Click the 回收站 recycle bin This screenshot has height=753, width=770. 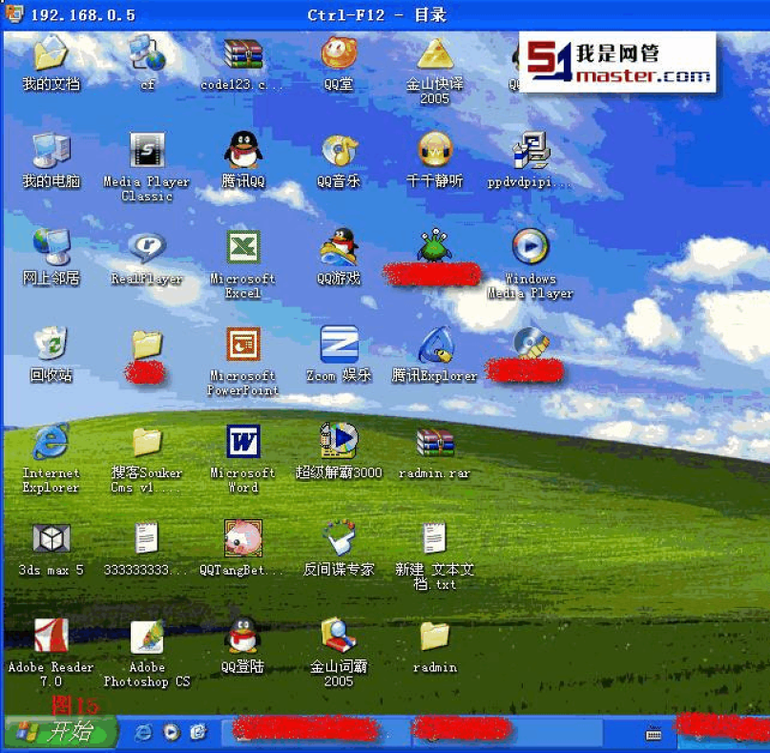(x=51, y=345)
